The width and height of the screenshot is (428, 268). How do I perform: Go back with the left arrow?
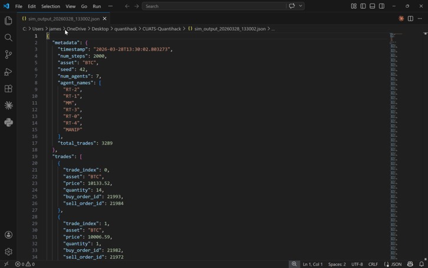click(x=127, y=6)
